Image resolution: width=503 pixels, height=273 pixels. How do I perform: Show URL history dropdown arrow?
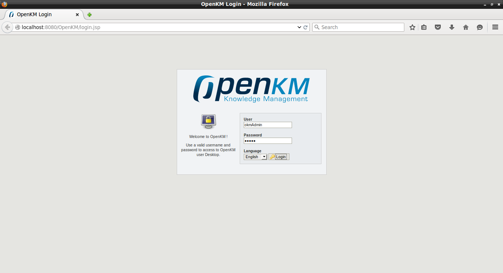299,27
